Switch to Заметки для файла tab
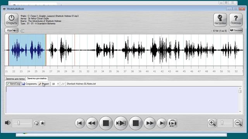This screenshot has height=139, width=248. [x=37, y=78]
